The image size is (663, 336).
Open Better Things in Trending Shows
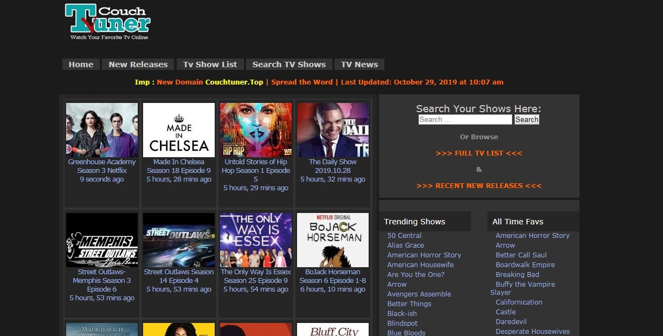[409, 304]
